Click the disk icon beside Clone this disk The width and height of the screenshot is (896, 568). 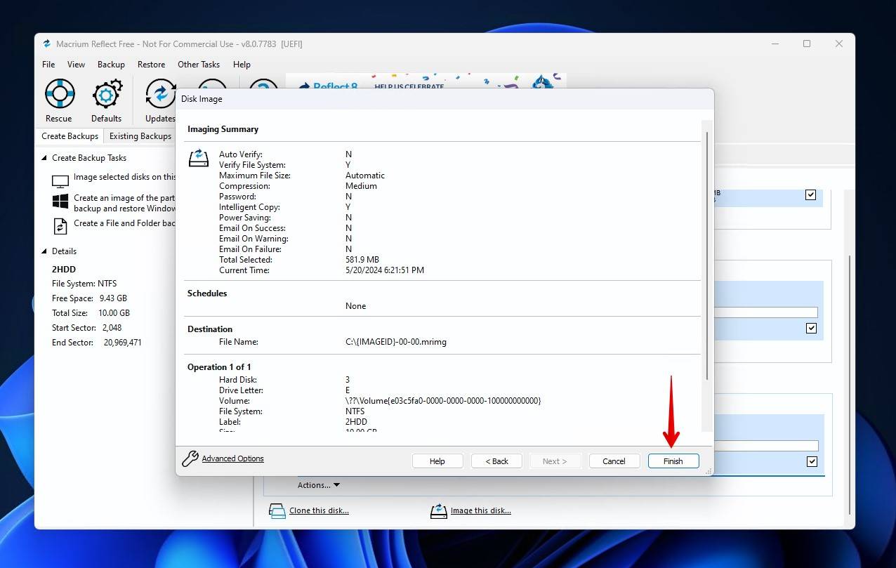click(277, 511)
